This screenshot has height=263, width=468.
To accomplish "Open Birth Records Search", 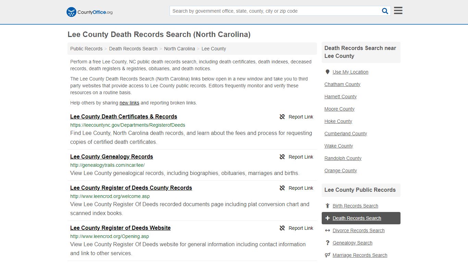I will pyautogui.click(x=355, y=206).
